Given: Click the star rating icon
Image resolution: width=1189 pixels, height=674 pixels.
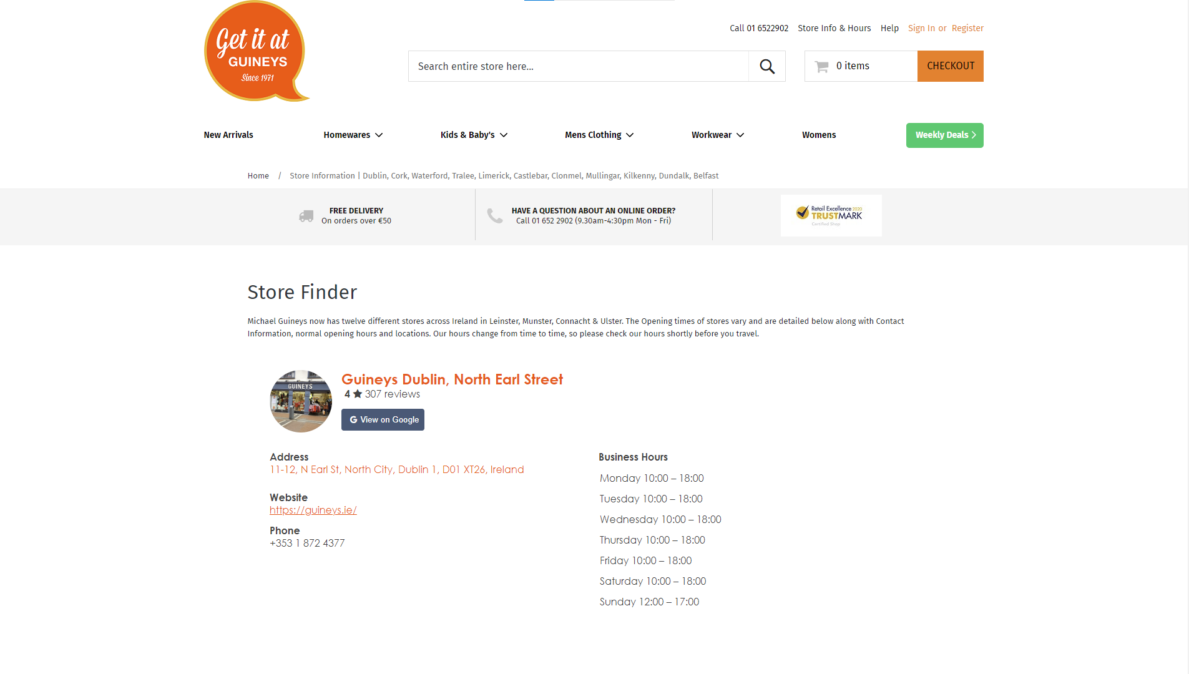Looking at the screenshot, I should pyautogui.click(x=358, y=394).
